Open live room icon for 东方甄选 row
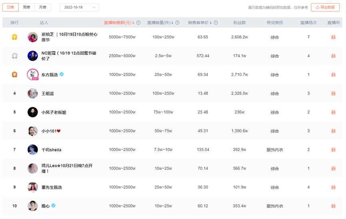Image resolution: width=346 pixels, height=219 pixels. coord(333,75)
